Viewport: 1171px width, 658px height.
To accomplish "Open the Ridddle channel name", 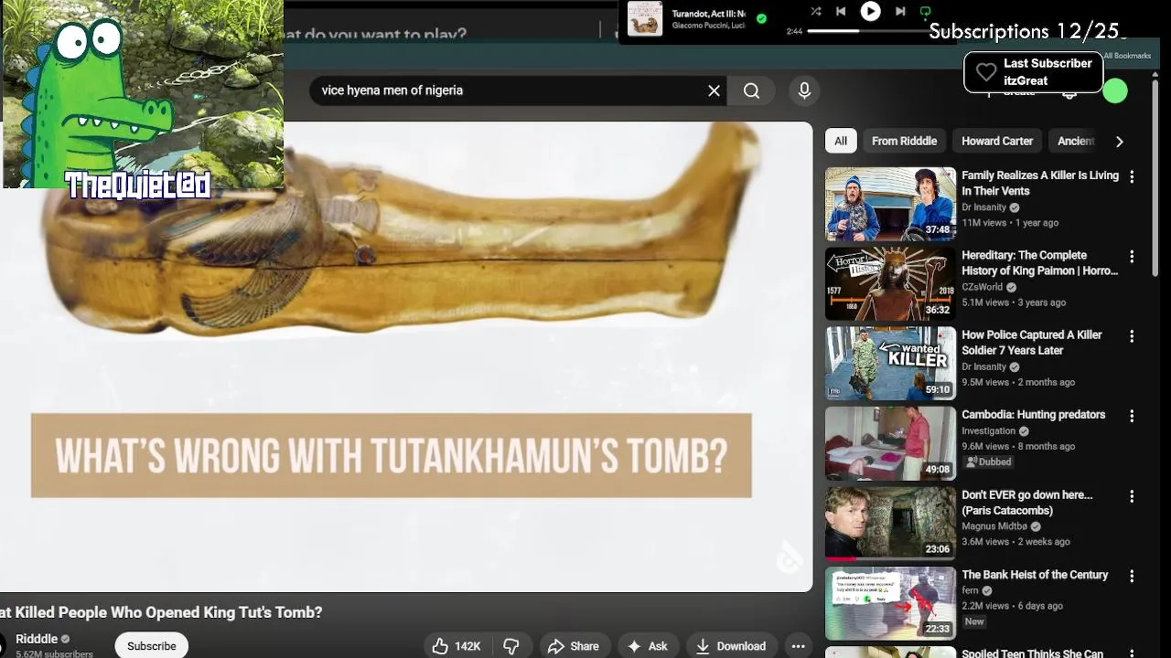I will tap(37, 639).
